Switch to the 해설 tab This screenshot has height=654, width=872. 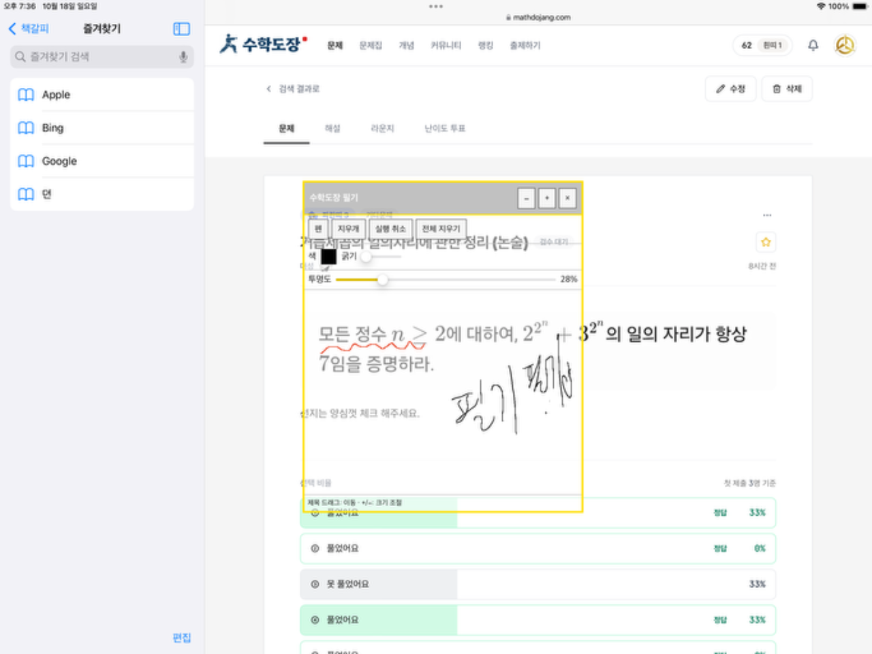point(332,128)
